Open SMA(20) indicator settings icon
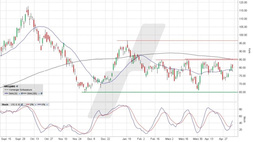 point(22,94)
